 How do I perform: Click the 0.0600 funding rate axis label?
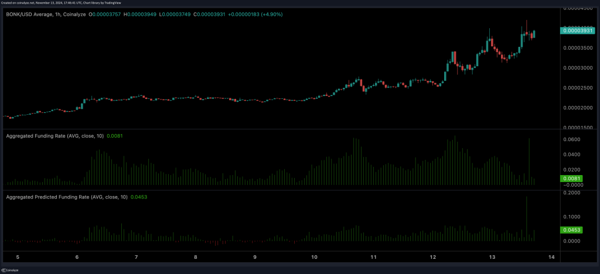pos(572,139)
